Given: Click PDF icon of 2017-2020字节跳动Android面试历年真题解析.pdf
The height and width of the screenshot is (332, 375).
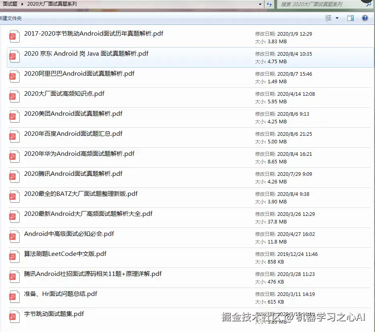Looking at the screenshot, I should [x=14, y=36].
